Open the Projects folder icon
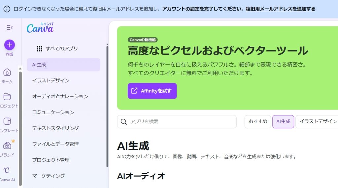Image resolution: width=338 pixels, height=188 pixels. click(x=7, y=97)
